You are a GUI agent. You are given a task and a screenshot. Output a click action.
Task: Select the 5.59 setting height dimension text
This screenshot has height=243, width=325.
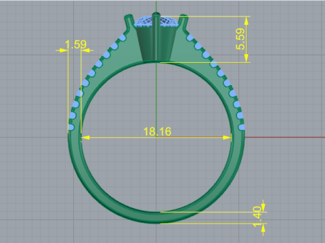pos(240,38)
